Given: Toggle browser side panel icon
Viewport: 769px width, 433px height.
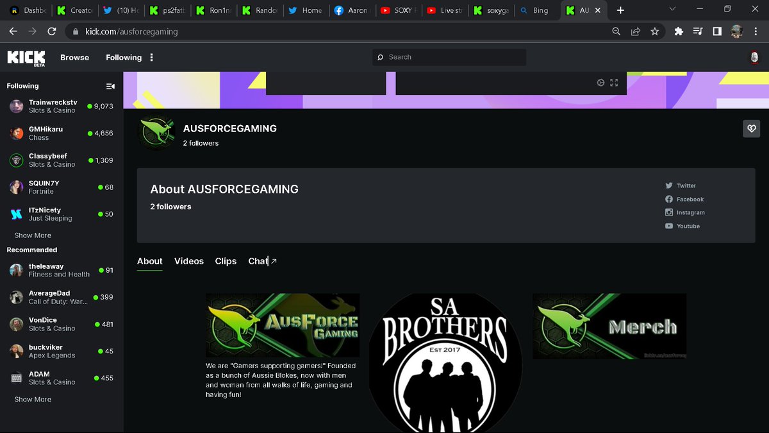Looking at the screenshot, I should tap(717, 31).
